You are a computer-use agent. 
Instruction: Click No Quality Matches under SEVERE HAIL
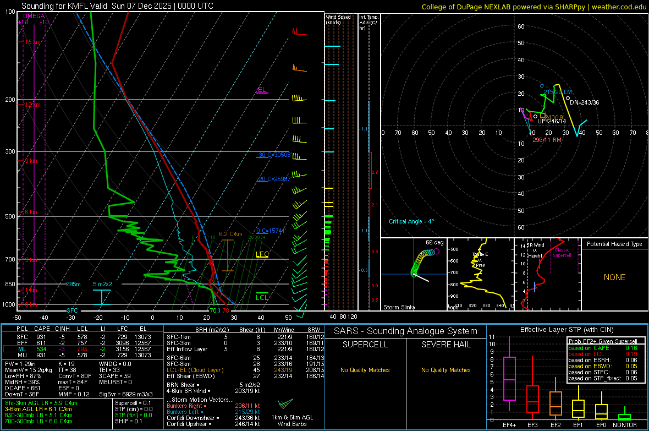tap(446, 370)
